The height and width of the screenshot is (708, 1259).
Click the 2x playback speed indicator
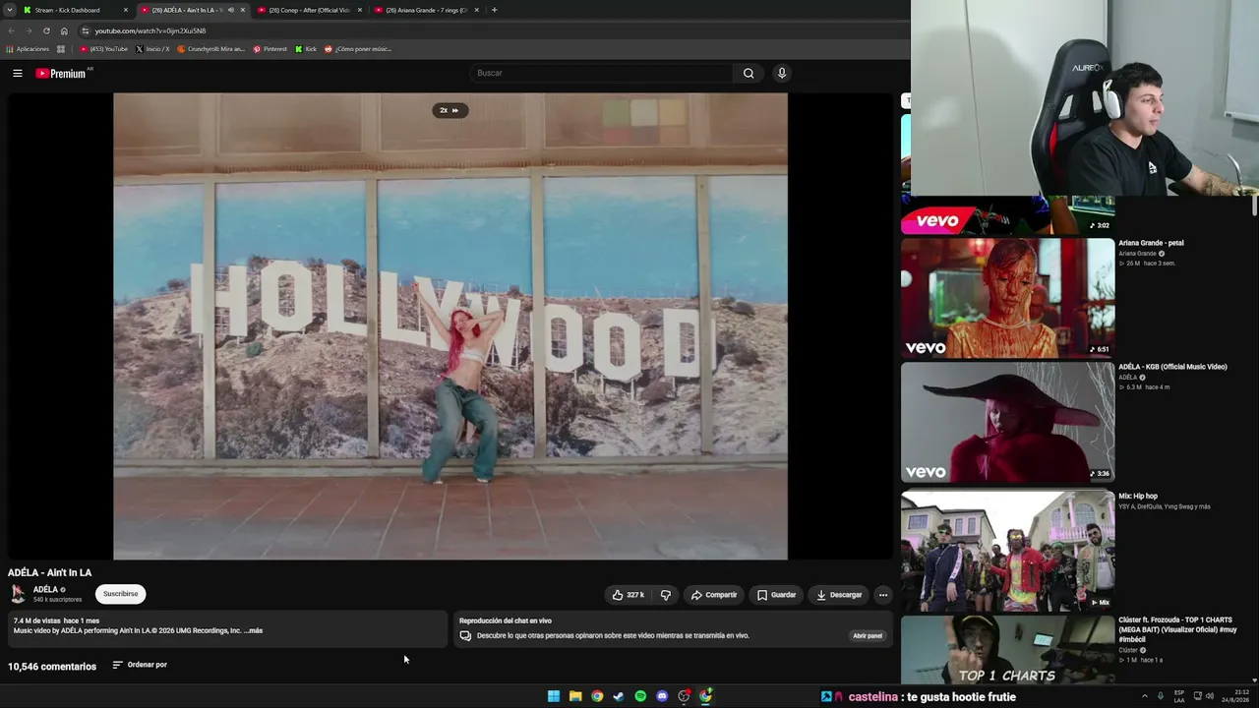click(x=450, y=110)
